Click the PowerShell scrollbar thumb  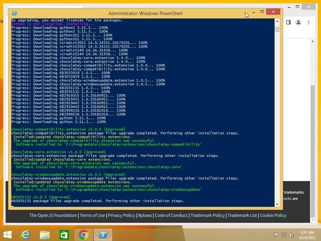[277, 29]
